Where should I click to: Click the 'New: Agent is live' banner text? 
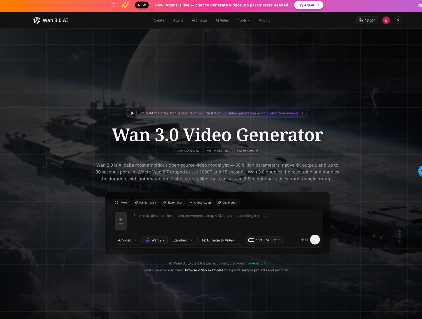[221, 5]
